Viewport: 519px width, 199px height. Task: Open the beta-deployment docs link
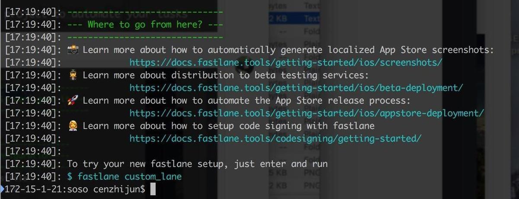[x=296, y=88]
